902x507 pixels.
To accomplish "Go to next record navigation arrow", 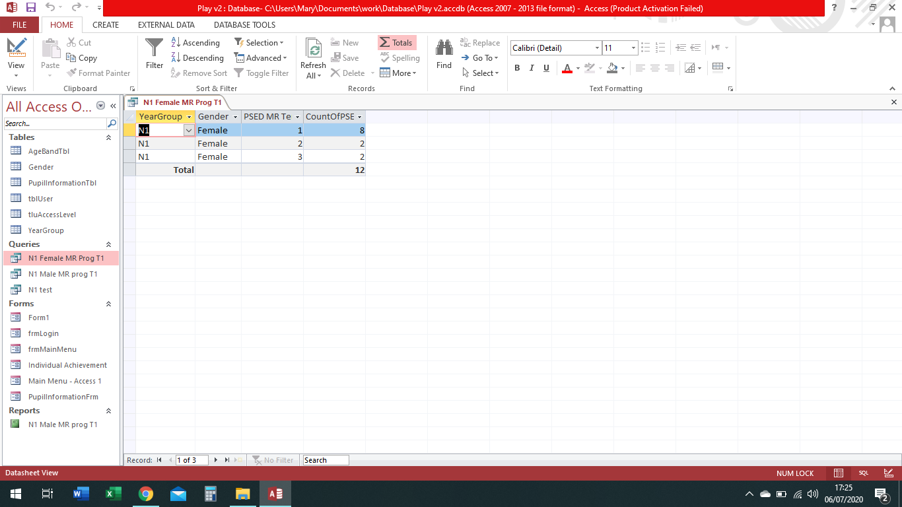I will click(x=215, y=460).
